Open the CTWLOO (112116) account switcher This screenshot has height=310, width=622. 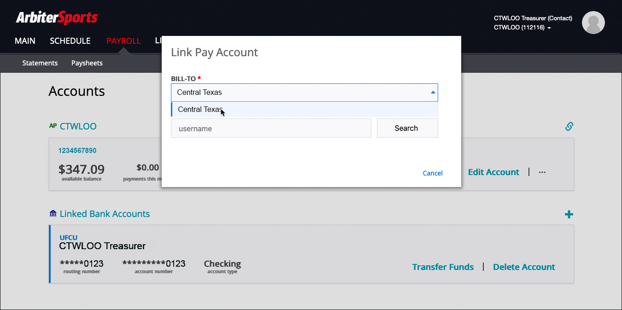522,28
